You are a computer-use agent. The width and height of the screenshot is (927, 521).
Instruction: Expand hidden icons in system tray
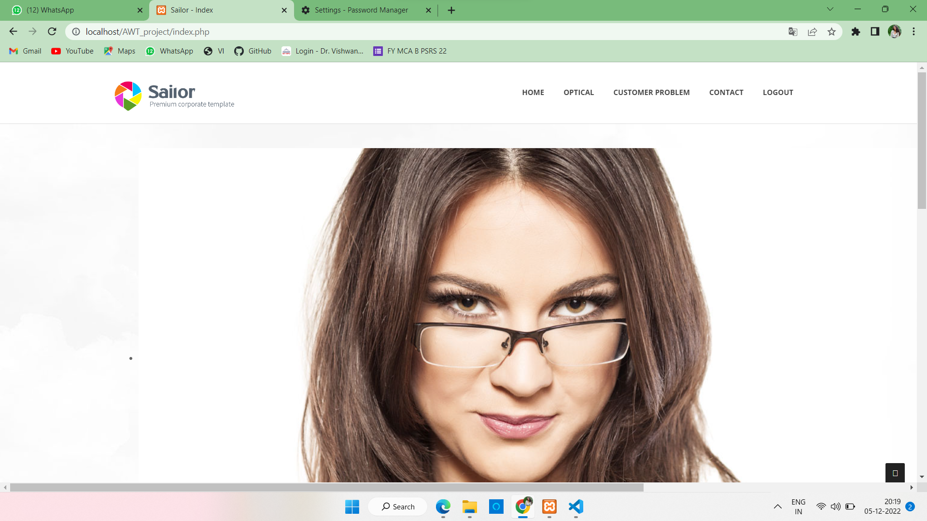point(778,507)
